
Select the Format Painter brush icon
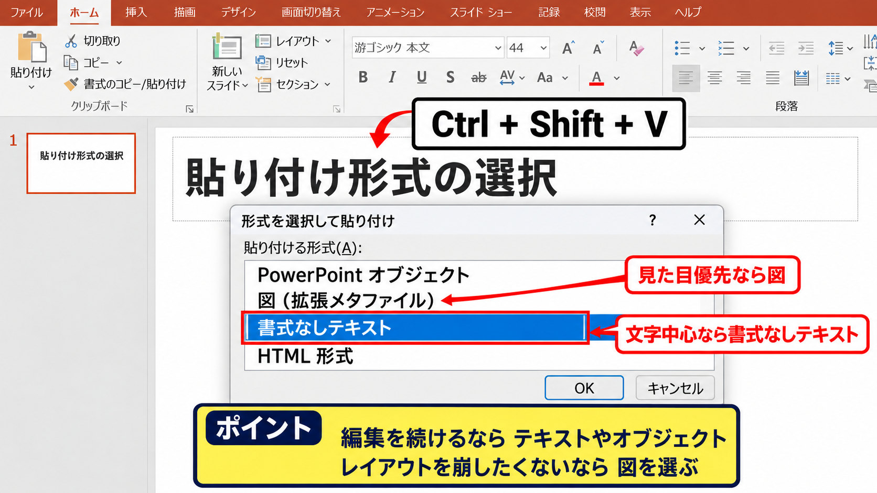coord(71,84)
